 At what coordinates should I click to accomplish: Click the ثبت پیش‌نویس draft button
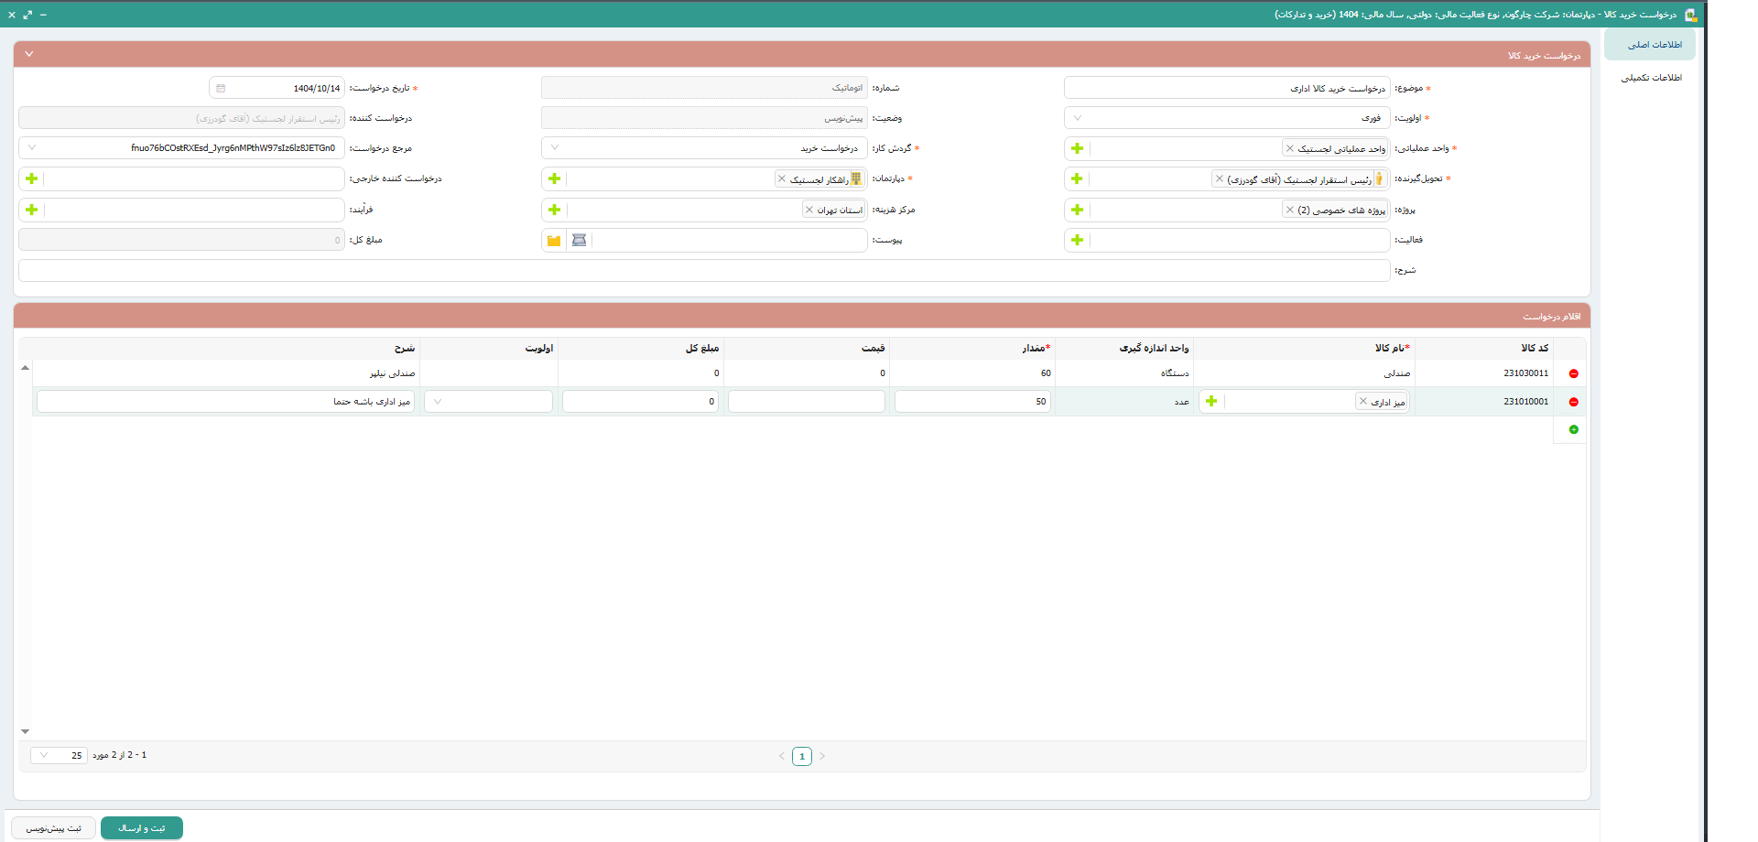click(x=53, y=828)
